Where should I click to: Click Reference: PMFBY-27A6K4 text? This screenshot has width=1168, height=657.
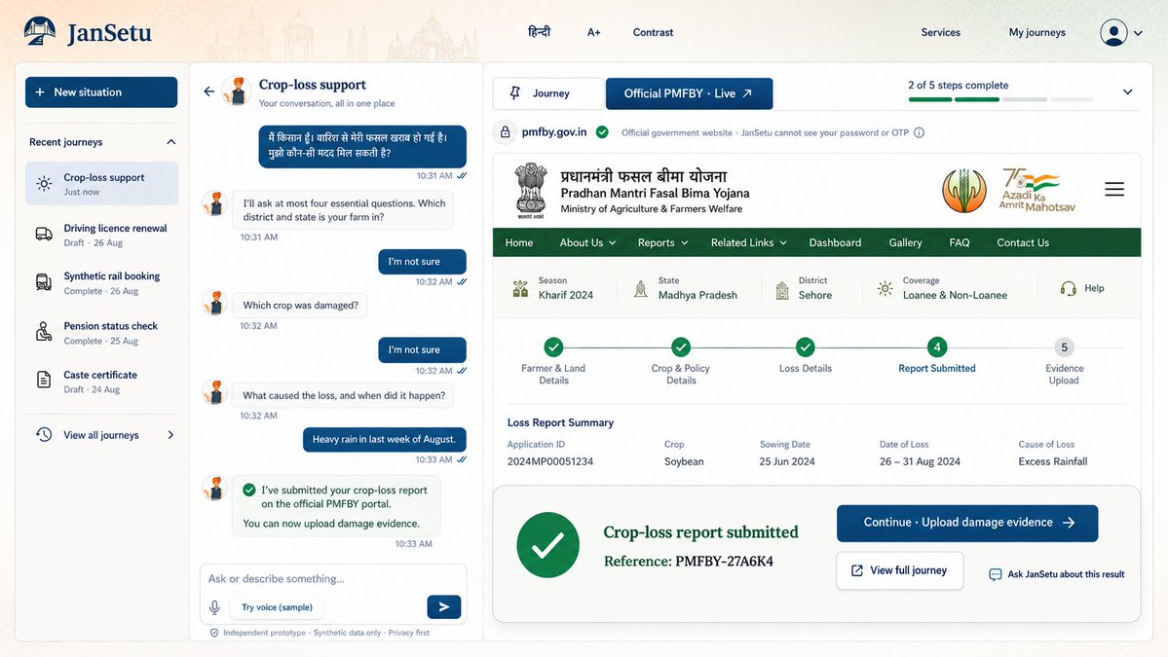point(689,562)
